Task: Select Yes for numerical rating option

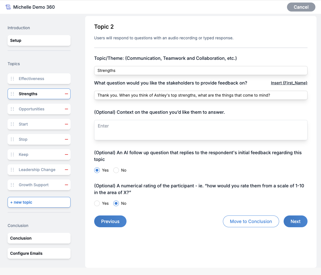Action: (97, 203)
